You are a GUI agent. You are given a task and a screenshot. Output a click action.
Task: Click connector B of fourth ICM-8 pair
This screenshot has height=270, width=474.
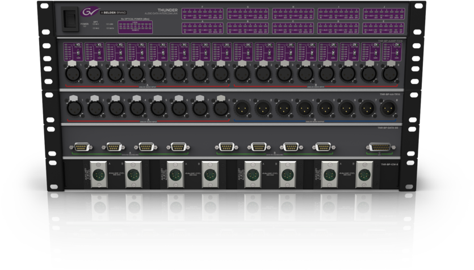[364, 175]
